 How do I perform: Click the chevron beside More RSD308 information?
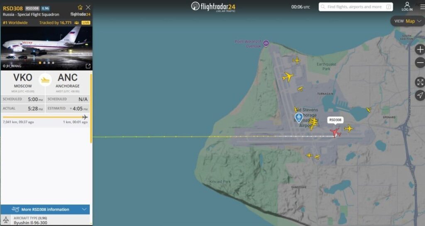pyautogui.click(x=84, y=209)
